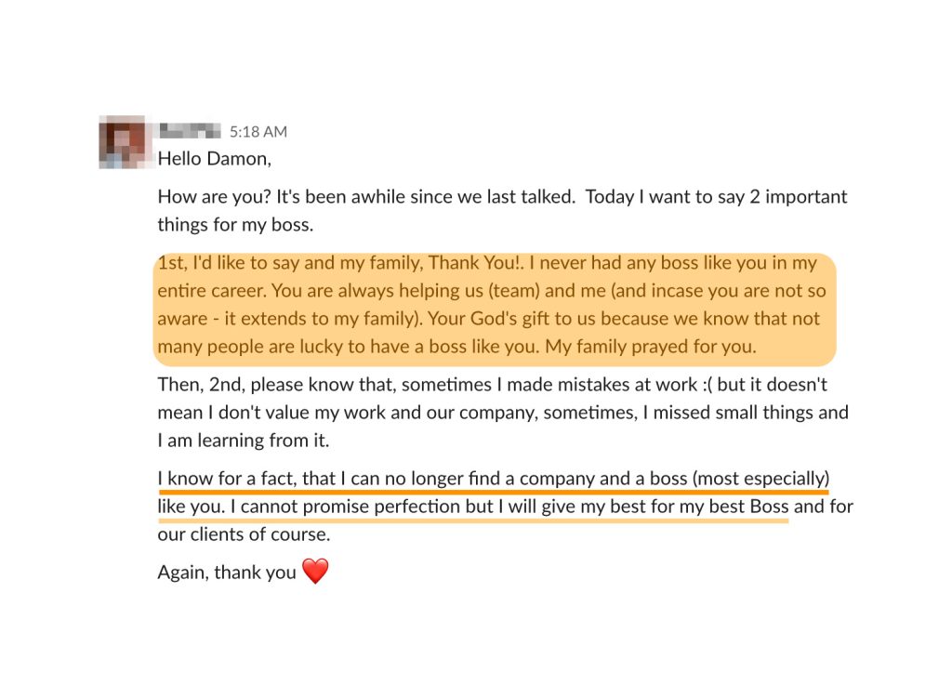Screen dimensions: 952x698
Task: Click the red heart emoji
Action: click(315, 572)
